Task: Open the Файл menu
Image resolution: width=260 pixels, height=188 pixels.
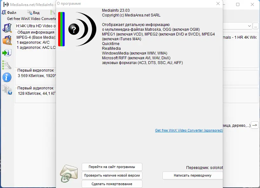Action: tap(9, 13)
